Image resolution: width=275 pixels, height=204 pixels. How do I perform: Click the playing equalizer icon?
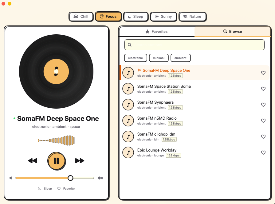tap(139, 70)
